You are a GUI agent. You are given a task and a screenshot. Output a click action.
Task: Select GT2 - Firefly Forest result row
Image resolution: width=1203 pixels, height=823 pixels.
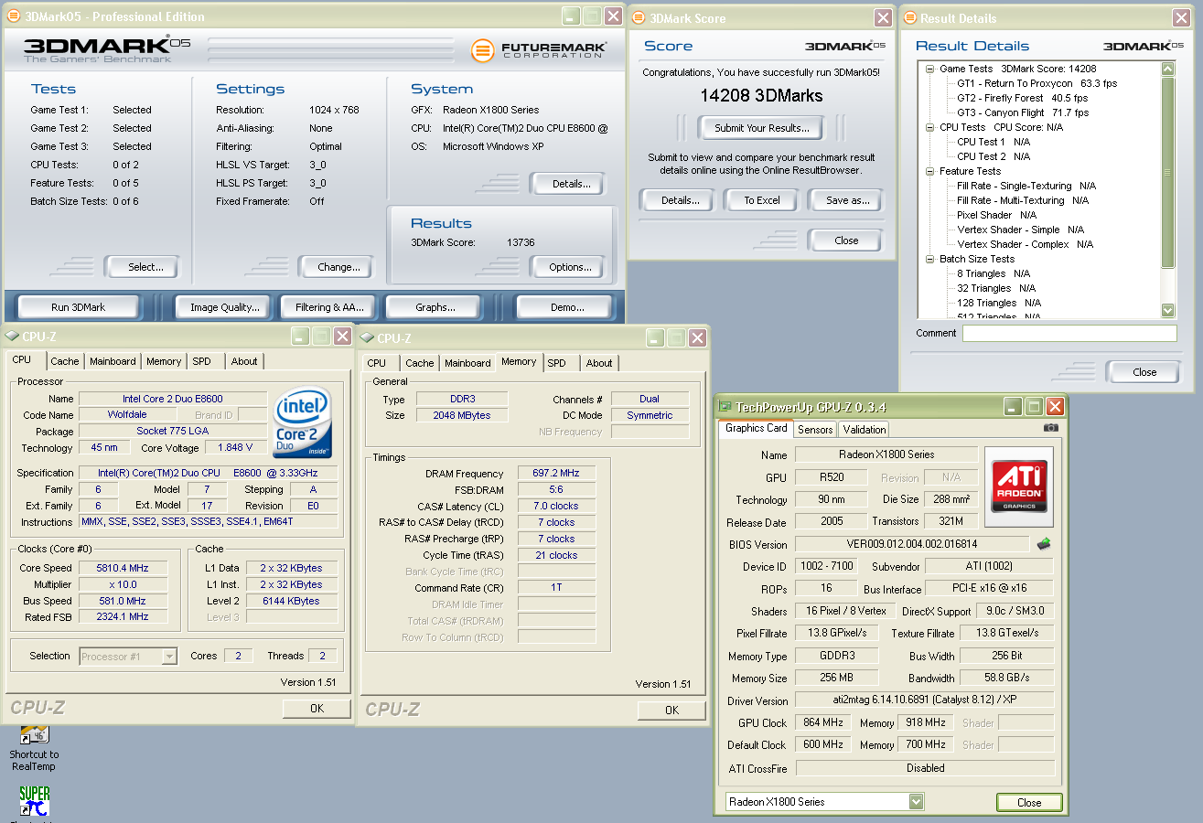tap(1022, 98)
